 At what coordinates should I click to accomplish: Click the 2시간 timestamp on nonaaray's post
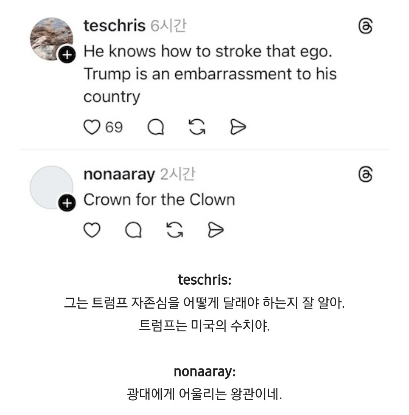coord(178,175)
